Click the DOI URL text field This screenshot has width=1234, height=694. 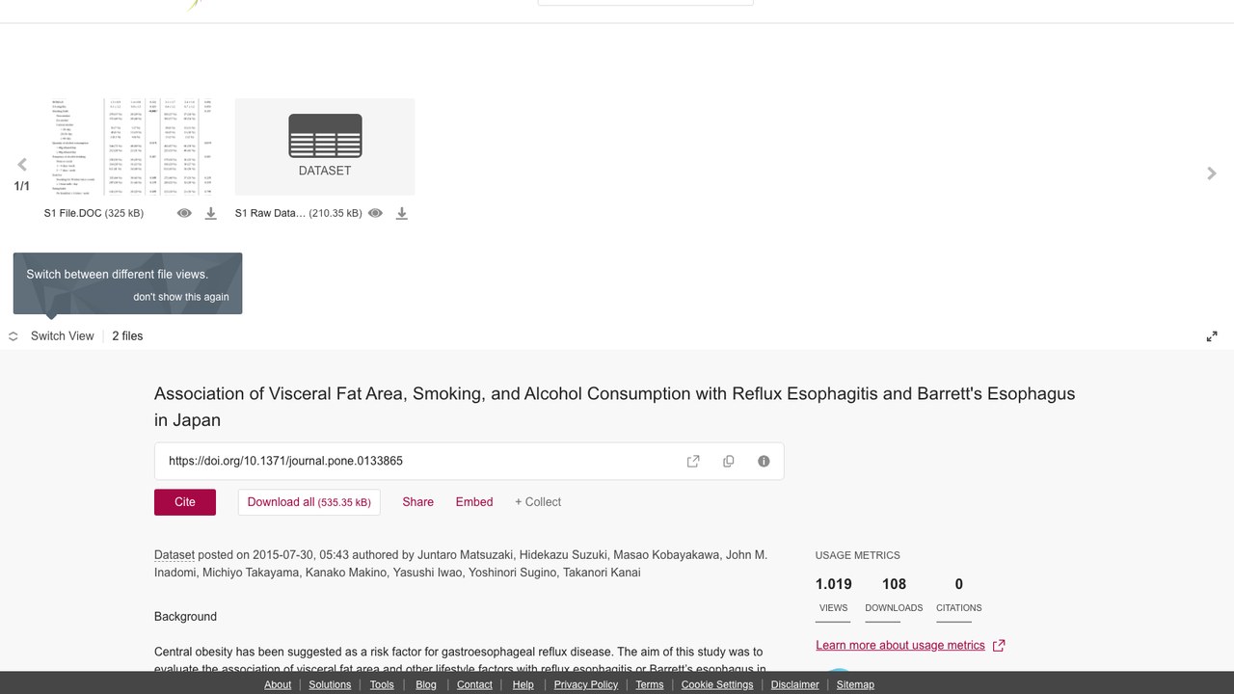[x=469, y=461]
